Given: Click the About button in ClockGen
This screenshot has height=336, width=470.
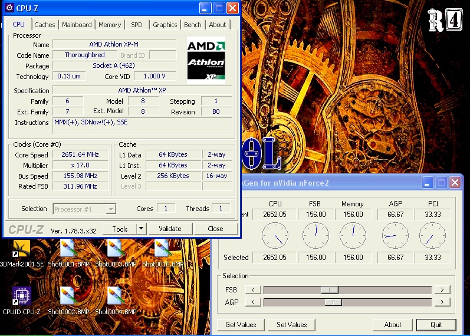Looking at the screenshot, I should [x=393, y=325].
